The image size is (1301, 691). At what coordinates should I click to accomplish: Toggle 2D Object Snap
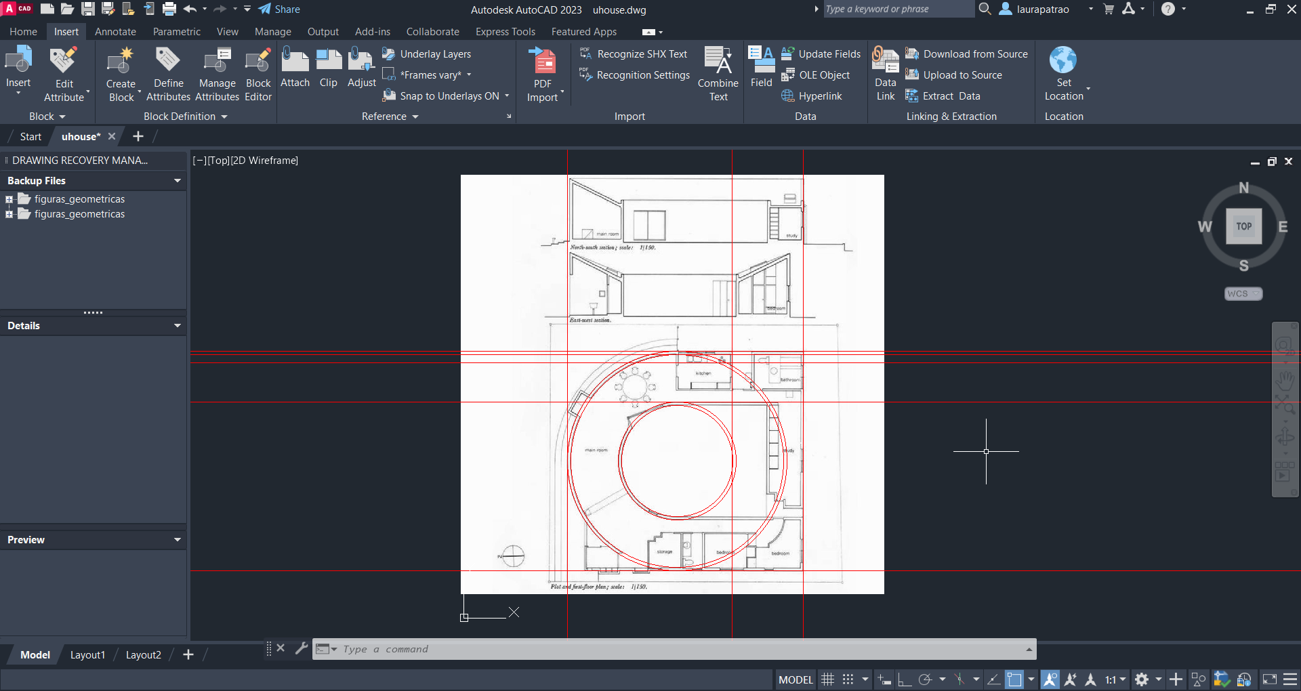pos(1014,679)
